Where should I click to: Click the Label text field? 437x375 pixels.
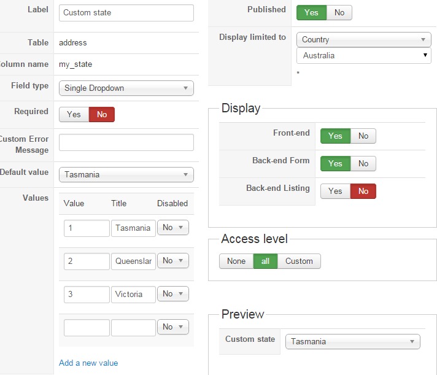(x=126, y=13)
